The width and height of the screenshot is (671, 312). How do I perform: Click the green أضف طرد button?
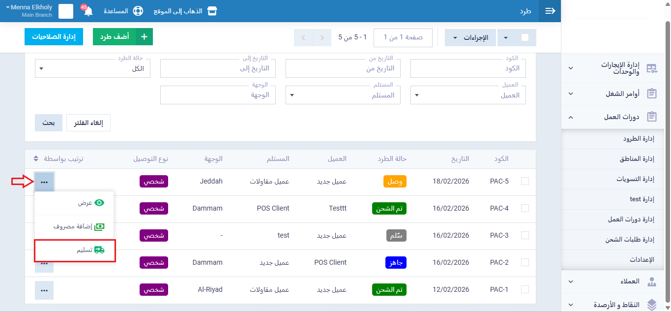tap(123, 37)
